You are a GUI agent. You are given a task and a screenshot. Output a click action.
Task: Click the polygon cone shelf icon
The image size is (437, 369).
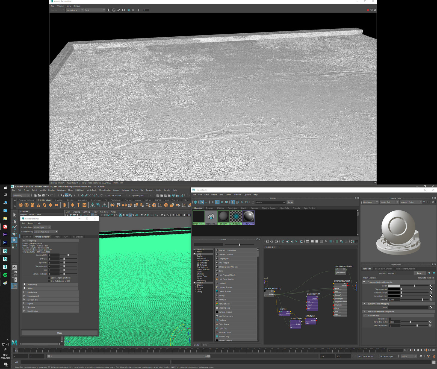coord(39,205)
